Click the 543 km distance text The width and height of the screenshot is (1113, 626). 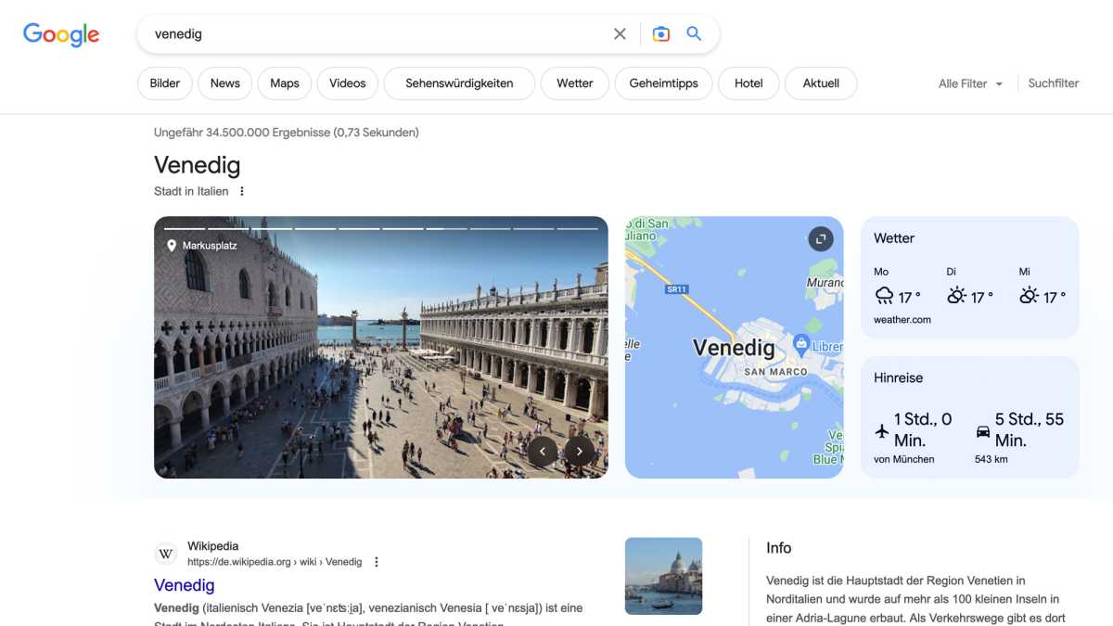991,459
